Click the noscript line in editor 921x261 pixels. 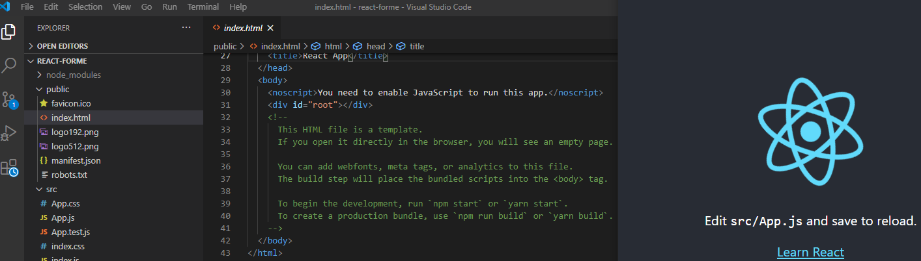pos(435,92)
